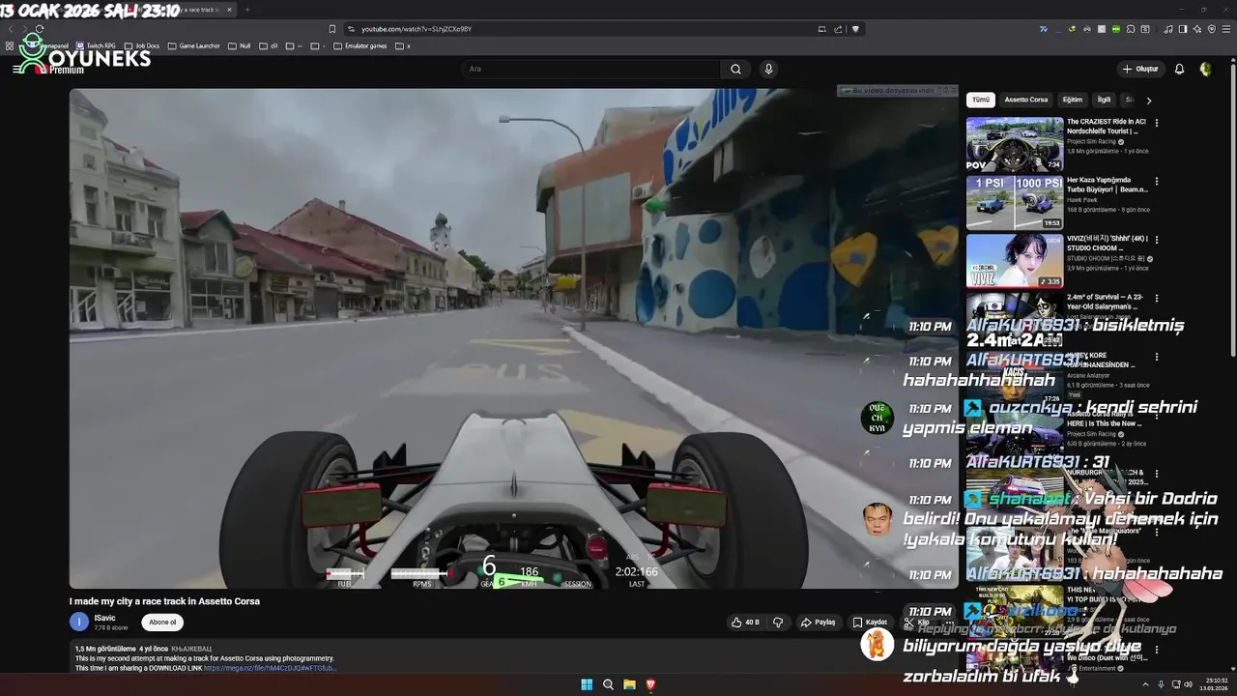1237x696 pixels.
Task: Open options menu for The CRAZIEST Ride video
Action: click(x=1157, y=123)
